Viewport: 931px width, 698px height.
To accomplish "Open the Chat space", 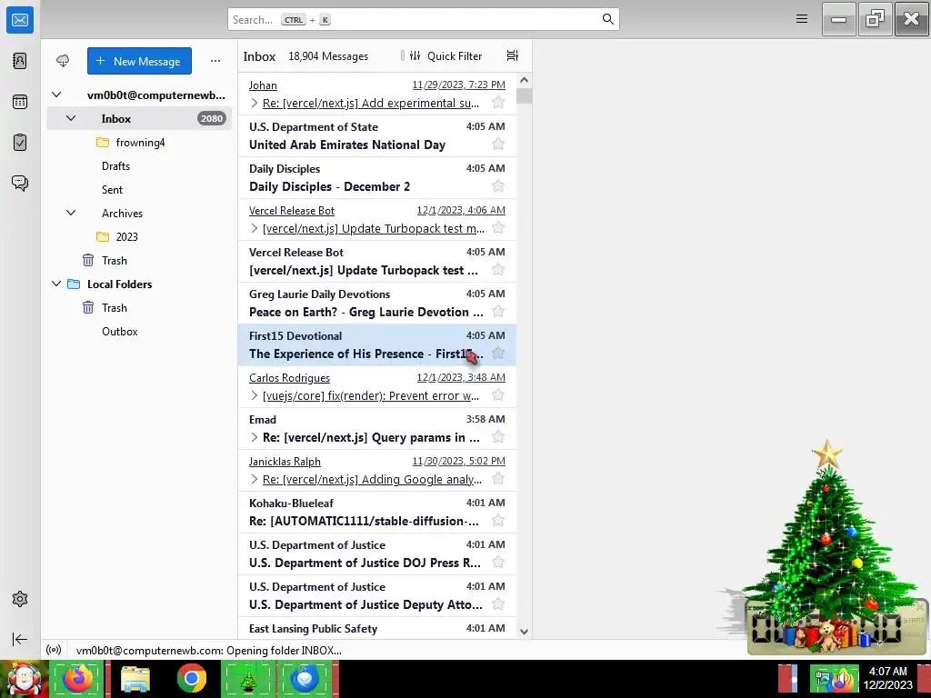I will (20, 183).
